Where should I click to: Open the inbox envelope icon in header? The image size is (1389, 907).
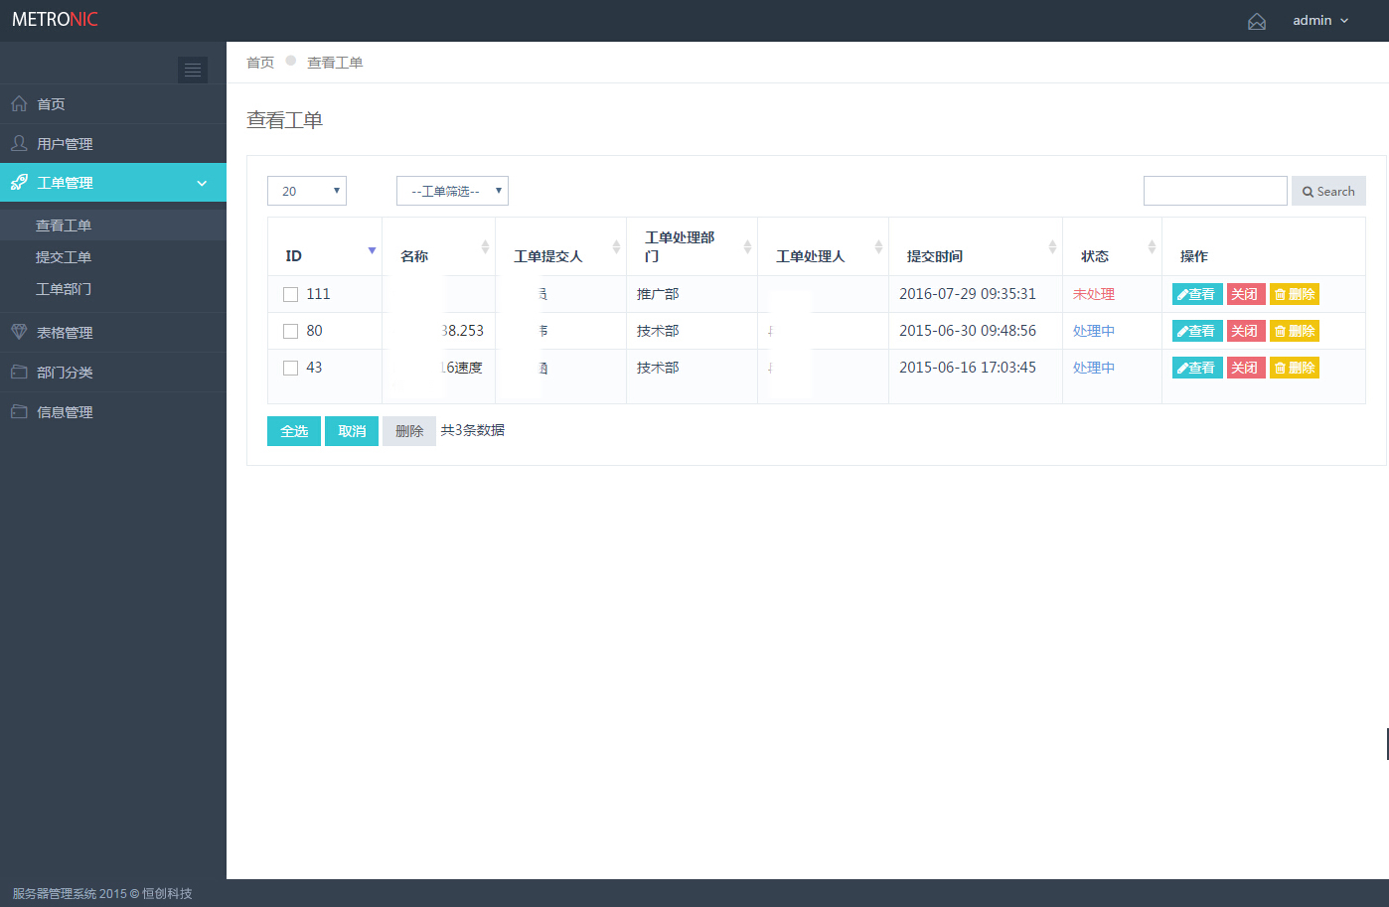tap(1257, 21)
